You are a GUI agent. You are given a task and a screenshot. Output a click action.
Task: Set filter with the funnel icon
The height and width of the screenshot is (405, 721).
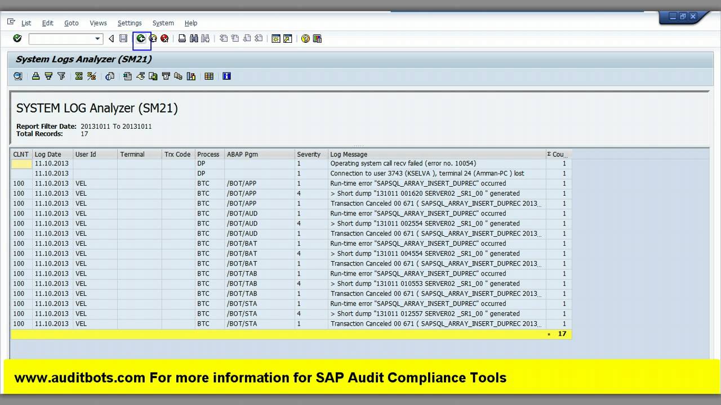coord(61,76)
